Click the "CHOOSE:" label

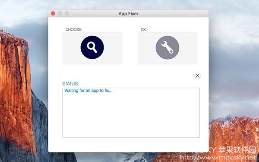(74, 29)
